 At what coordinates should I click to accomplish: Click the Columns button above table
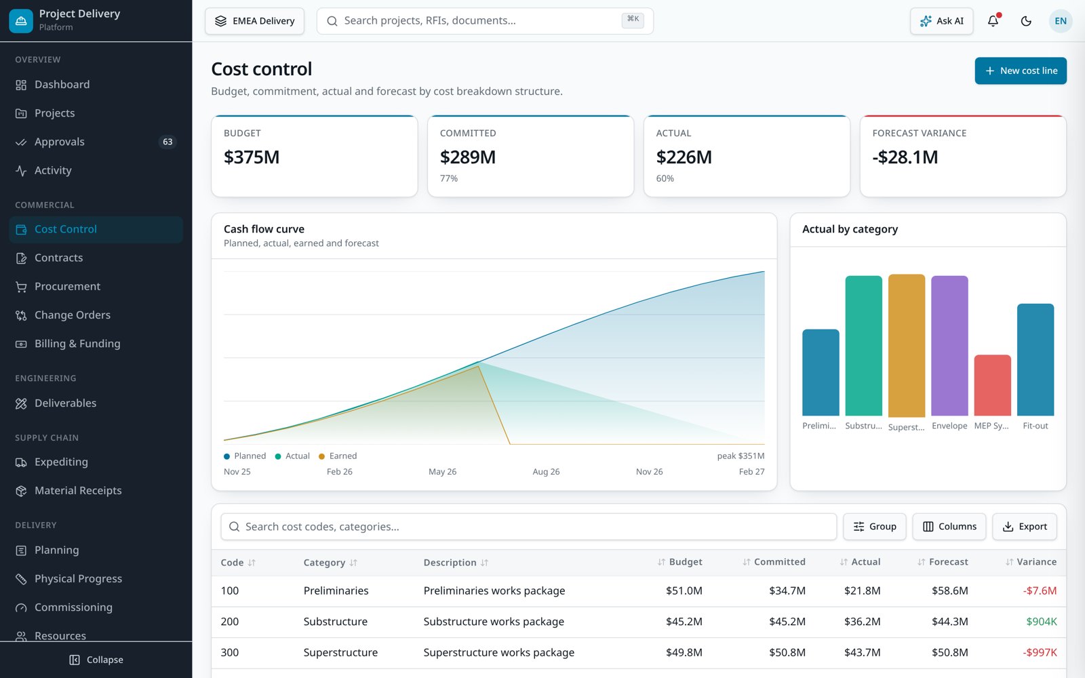949,527
